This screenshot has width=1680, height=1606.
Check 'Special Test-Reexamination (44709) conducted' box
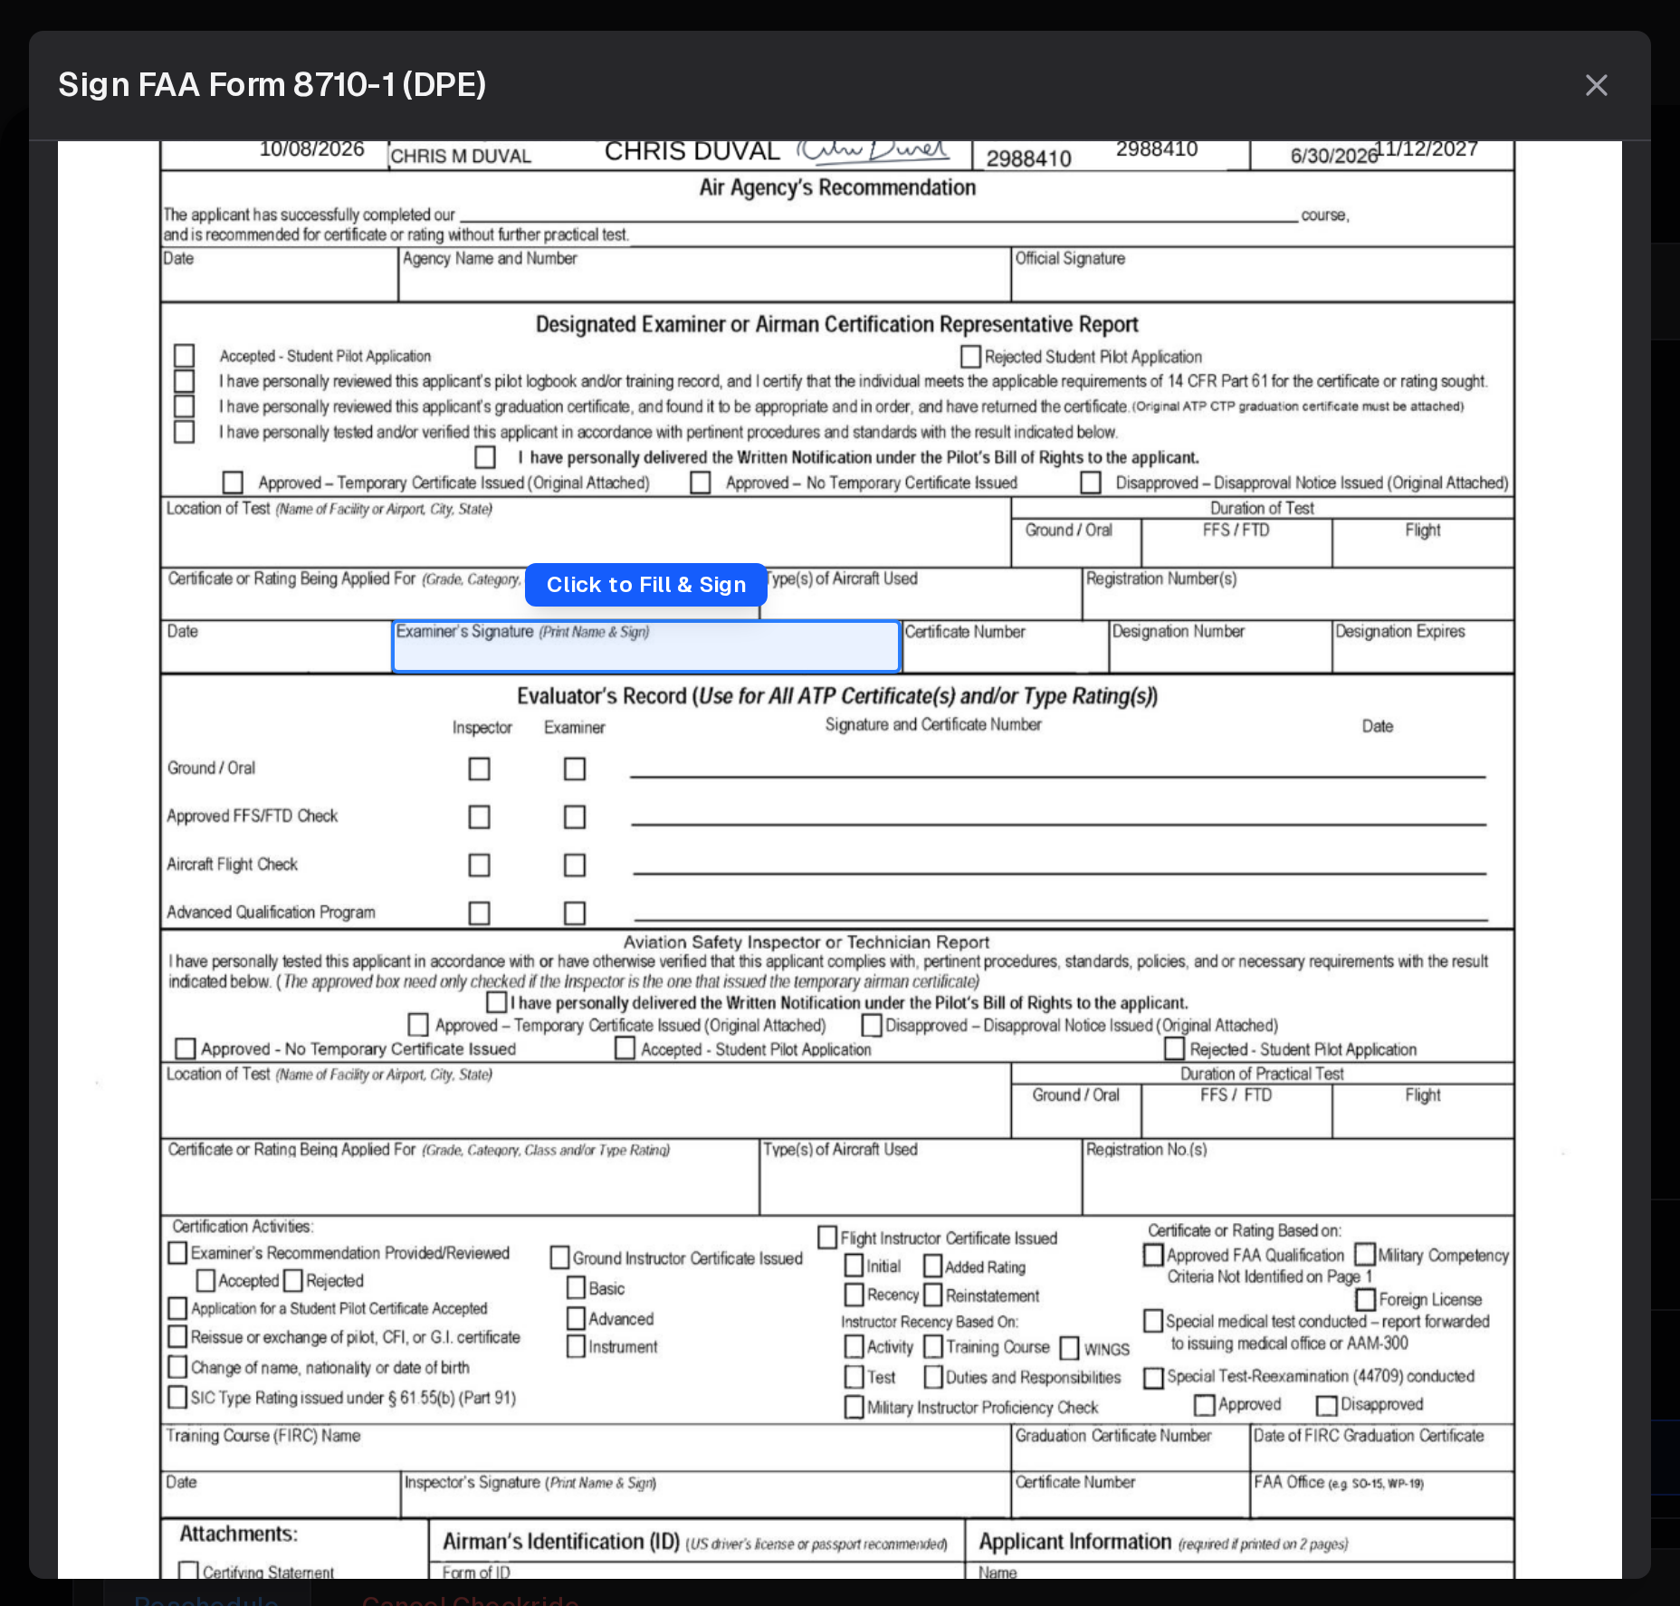pyautogui.click(x=1153, y=1377)
